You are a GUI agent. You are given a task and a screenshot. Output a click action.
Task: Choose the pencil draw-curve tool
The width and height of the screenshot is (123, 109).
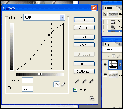click(63, 84)
